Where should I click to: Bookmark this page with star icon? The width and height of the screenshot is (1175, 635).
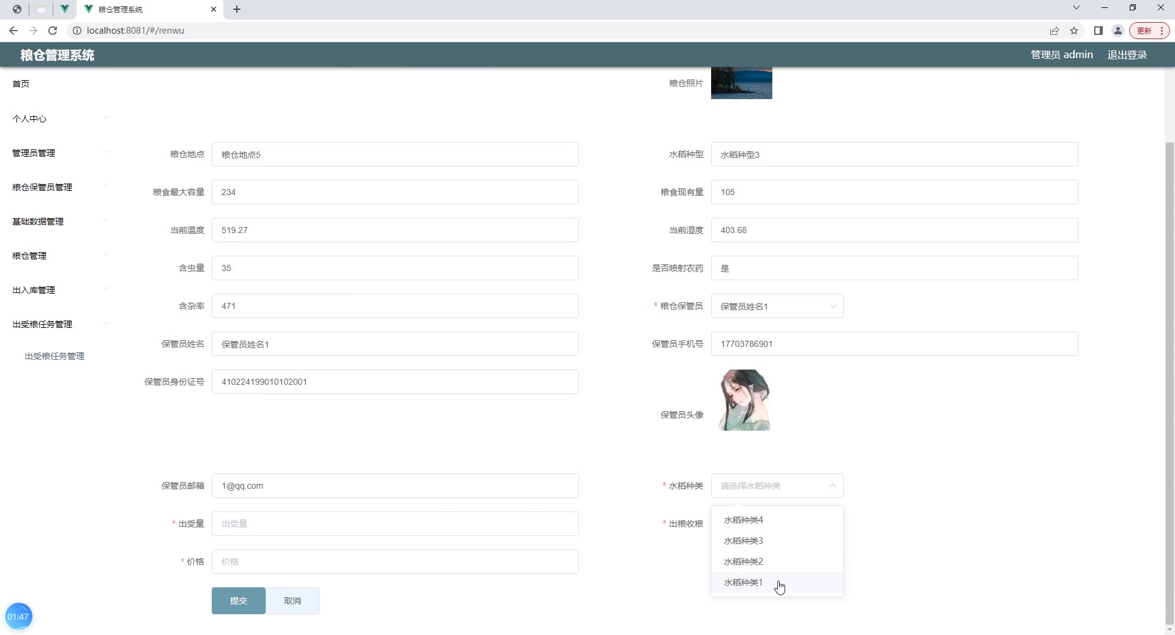[1074, 31]
